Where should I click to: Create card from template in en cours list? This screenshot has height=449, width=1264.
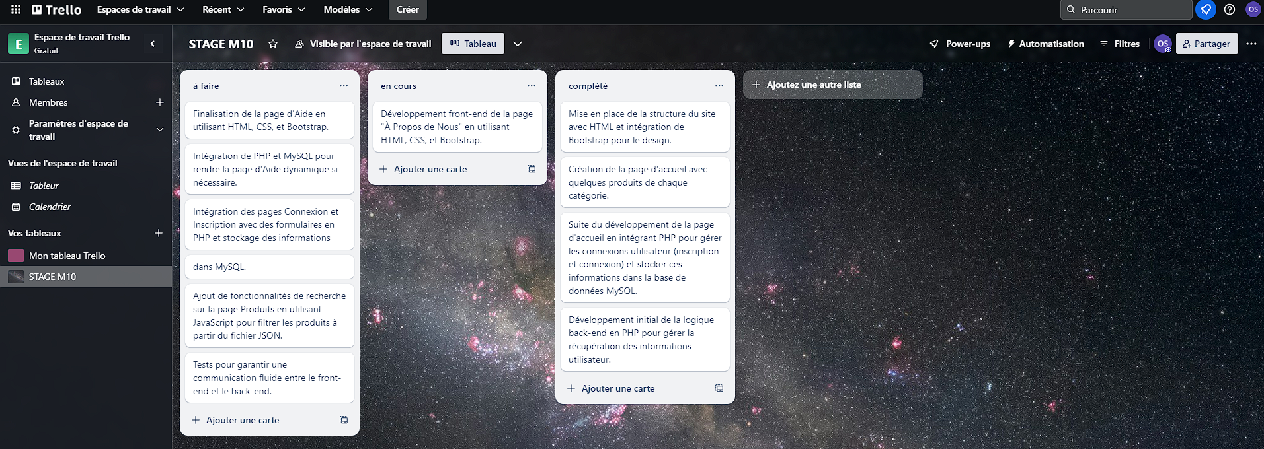[532, 169]
